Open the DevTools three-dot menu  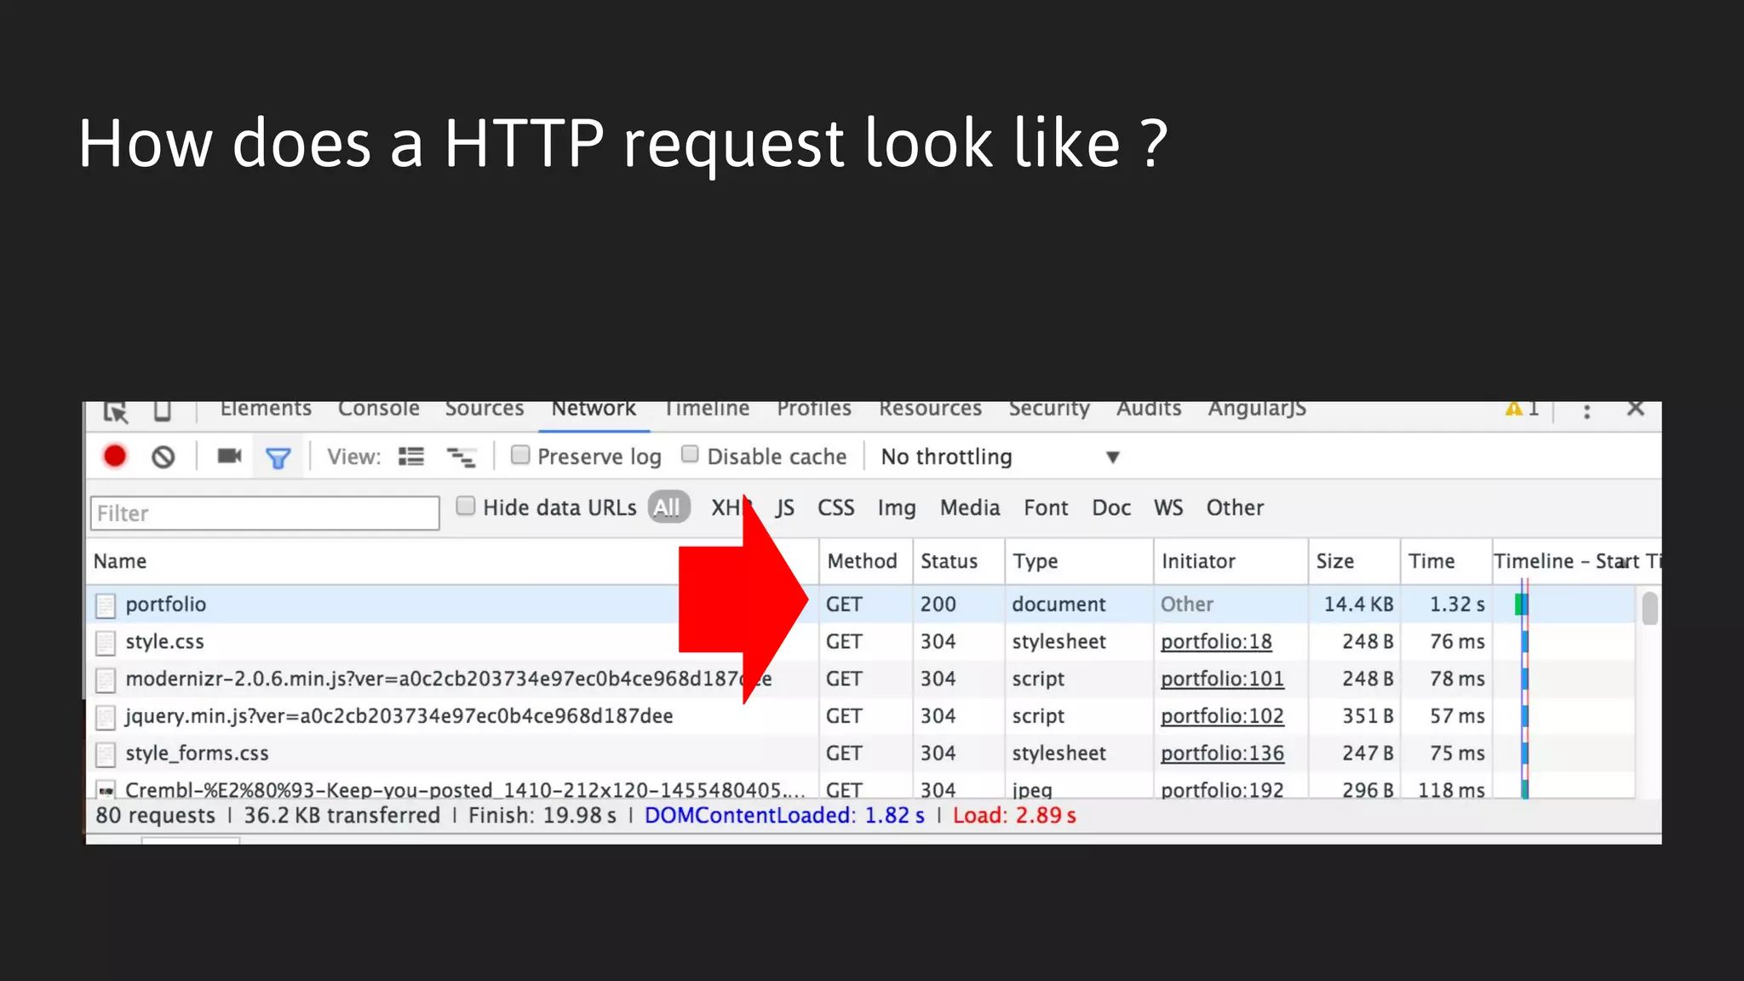(x=1586, y=411)
